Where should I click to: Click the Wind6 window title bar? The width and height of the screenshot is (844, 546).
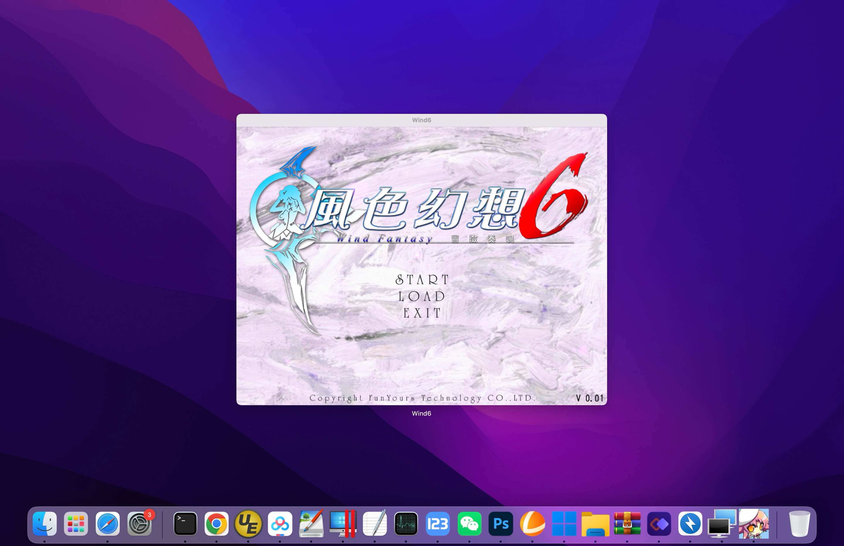[422, 120]
